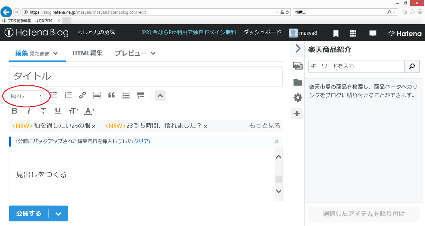Open the edit options gear sidebar icon

[x=297, y=98]
